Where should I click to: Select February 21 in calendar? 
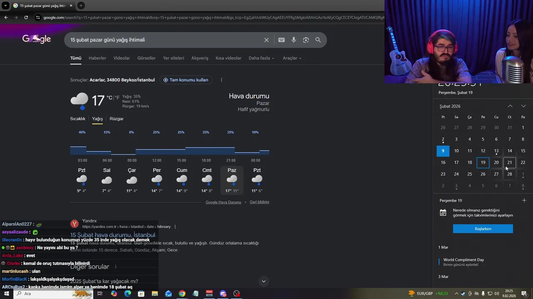tap(510, 162)
